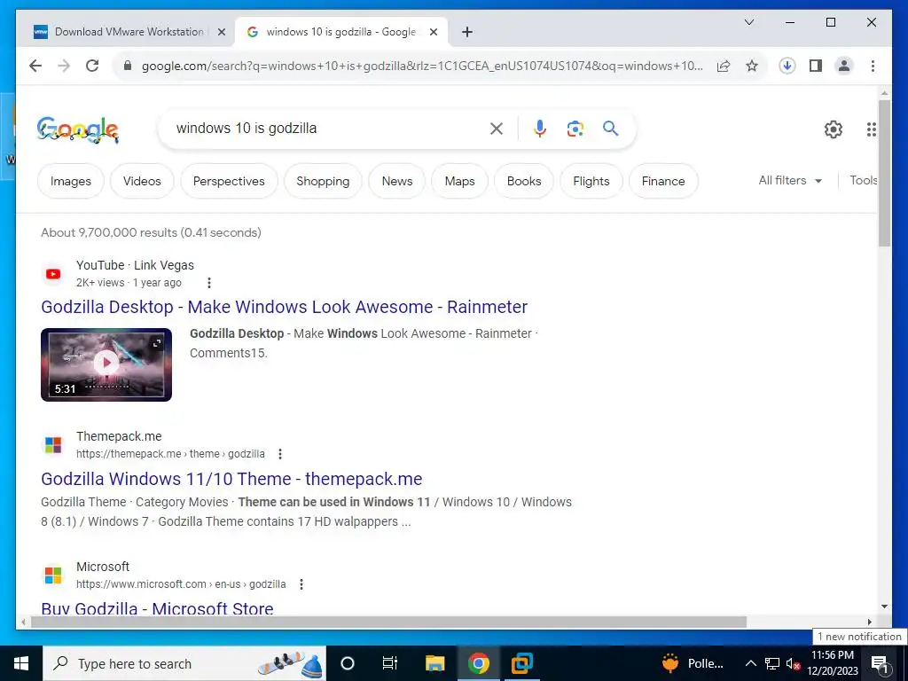The height and width of the screenshot is (681, 908).
Task: Click the taskbar clock showing 11:56 PM
Action: click(x=833, y=663)
